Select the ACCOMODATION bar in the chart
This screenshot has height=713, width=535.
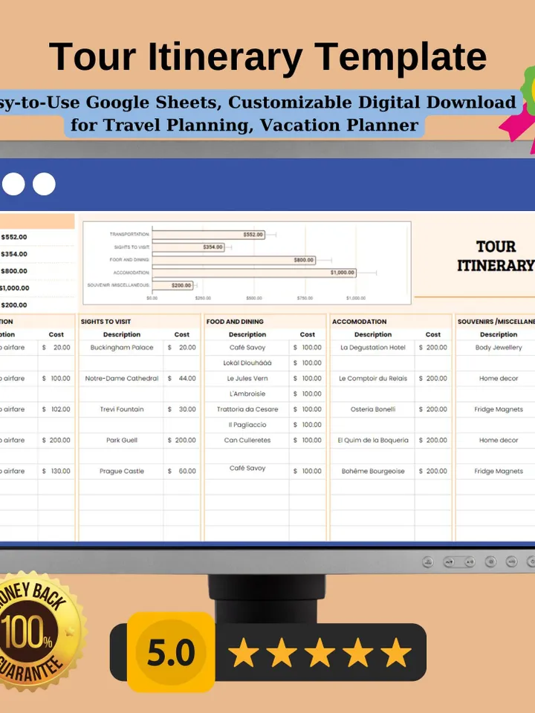(254, 273)
